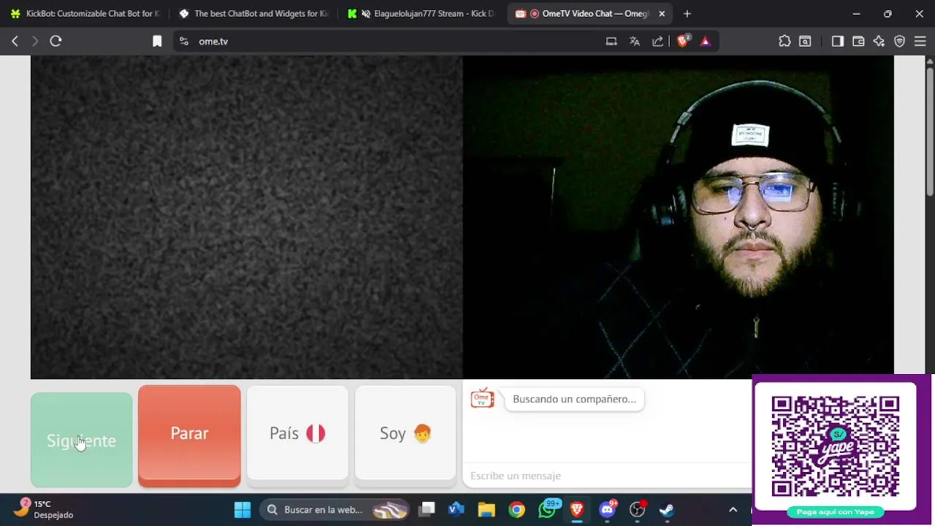Open Task View in the taskbar
The height and width of the screenshot is (526, 935).
[x=428, y=510]
